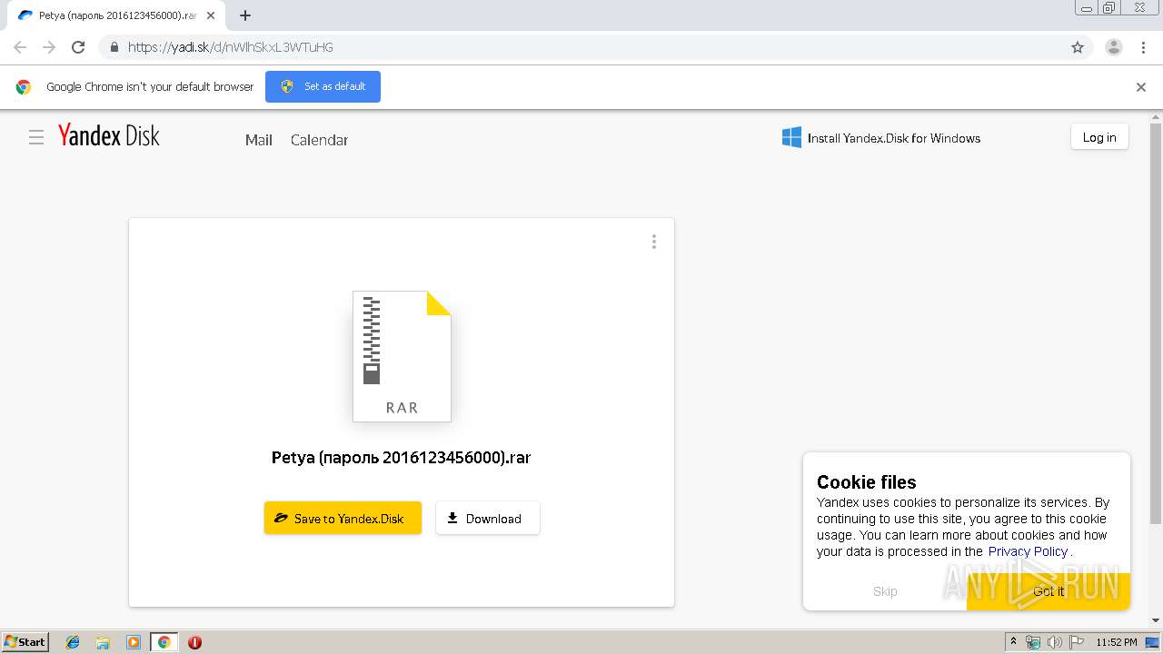The width and height of the screenshot is (1163, 654).
Task: Open the Calendar link
Action: point(319,140)
